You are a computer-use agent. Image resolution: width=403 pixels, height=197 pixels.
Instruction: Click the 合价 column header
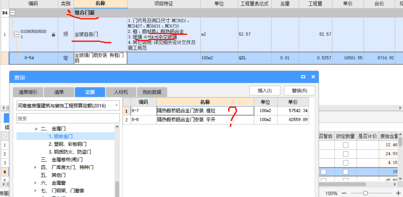click(x=379, y=4)
